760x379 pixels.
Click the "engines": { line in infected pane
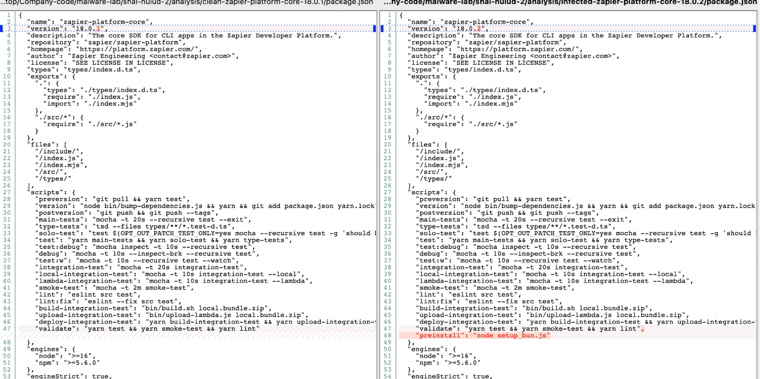coord(432,349)
